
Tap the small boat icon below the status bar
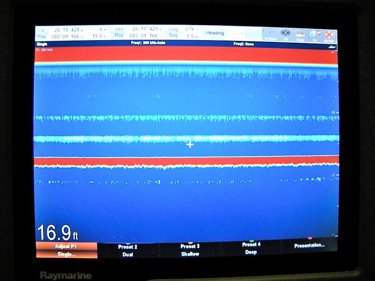click(332, 47)
